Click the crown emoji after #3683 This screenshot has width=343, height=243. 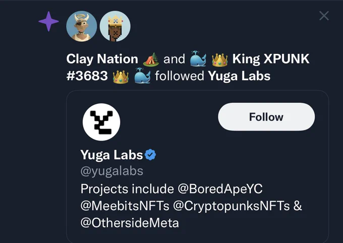(121, 77)
